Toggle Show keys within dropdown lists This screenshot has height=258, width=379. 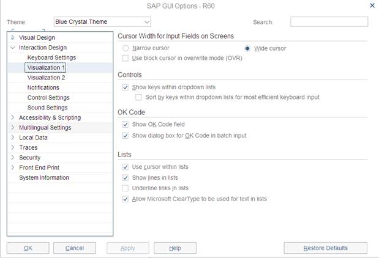coord(125,87)
